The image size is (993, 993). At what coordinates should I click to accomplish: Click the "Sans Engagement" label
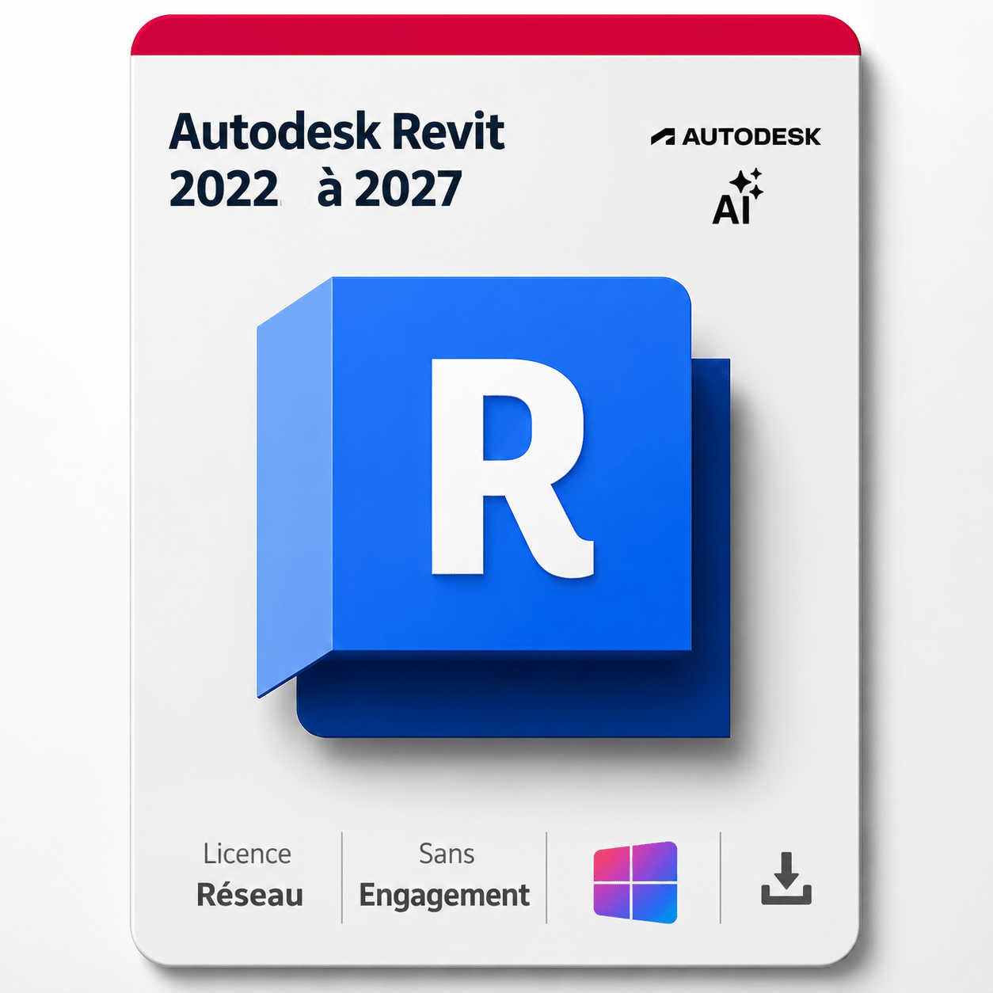pyautogui.click(x=444, y=876)
